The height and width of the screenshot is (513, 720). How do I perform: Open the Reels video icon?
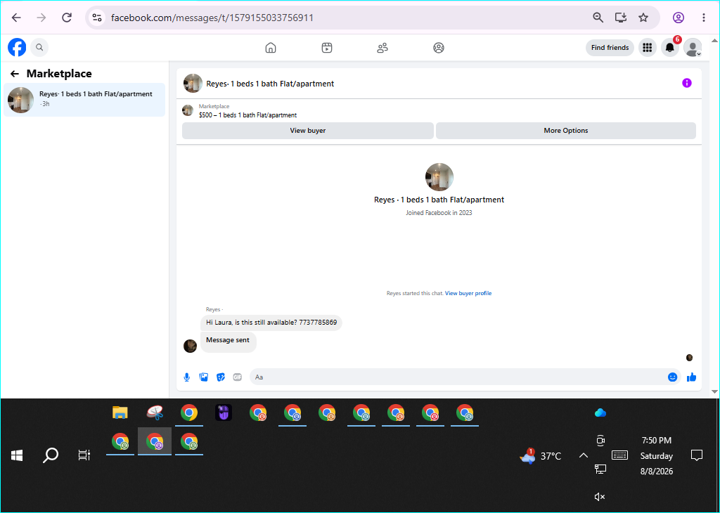[327, 48]
